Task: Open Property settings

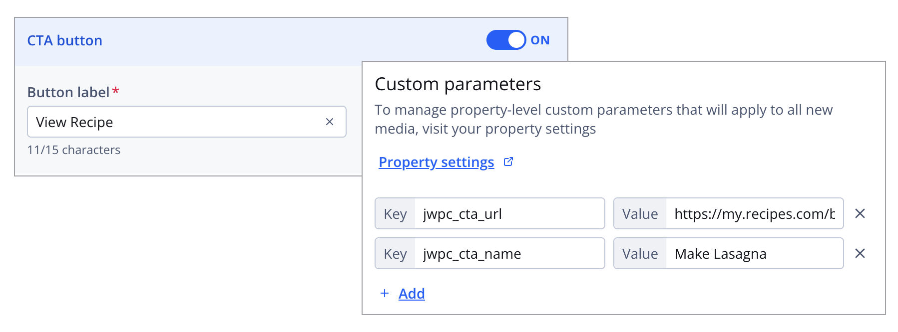Action: 436,162
